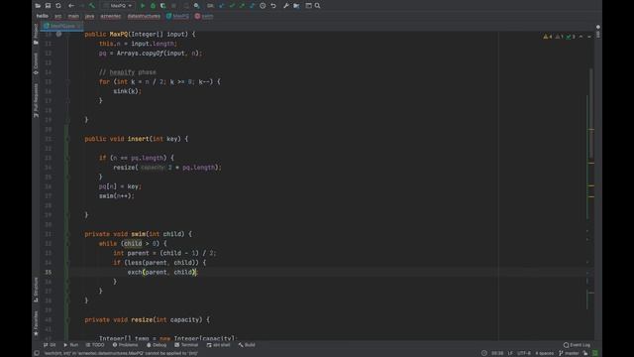Click the cursor position line:column indicator
634x357 pixels.
pyautogui.click(x=497, y=353)
